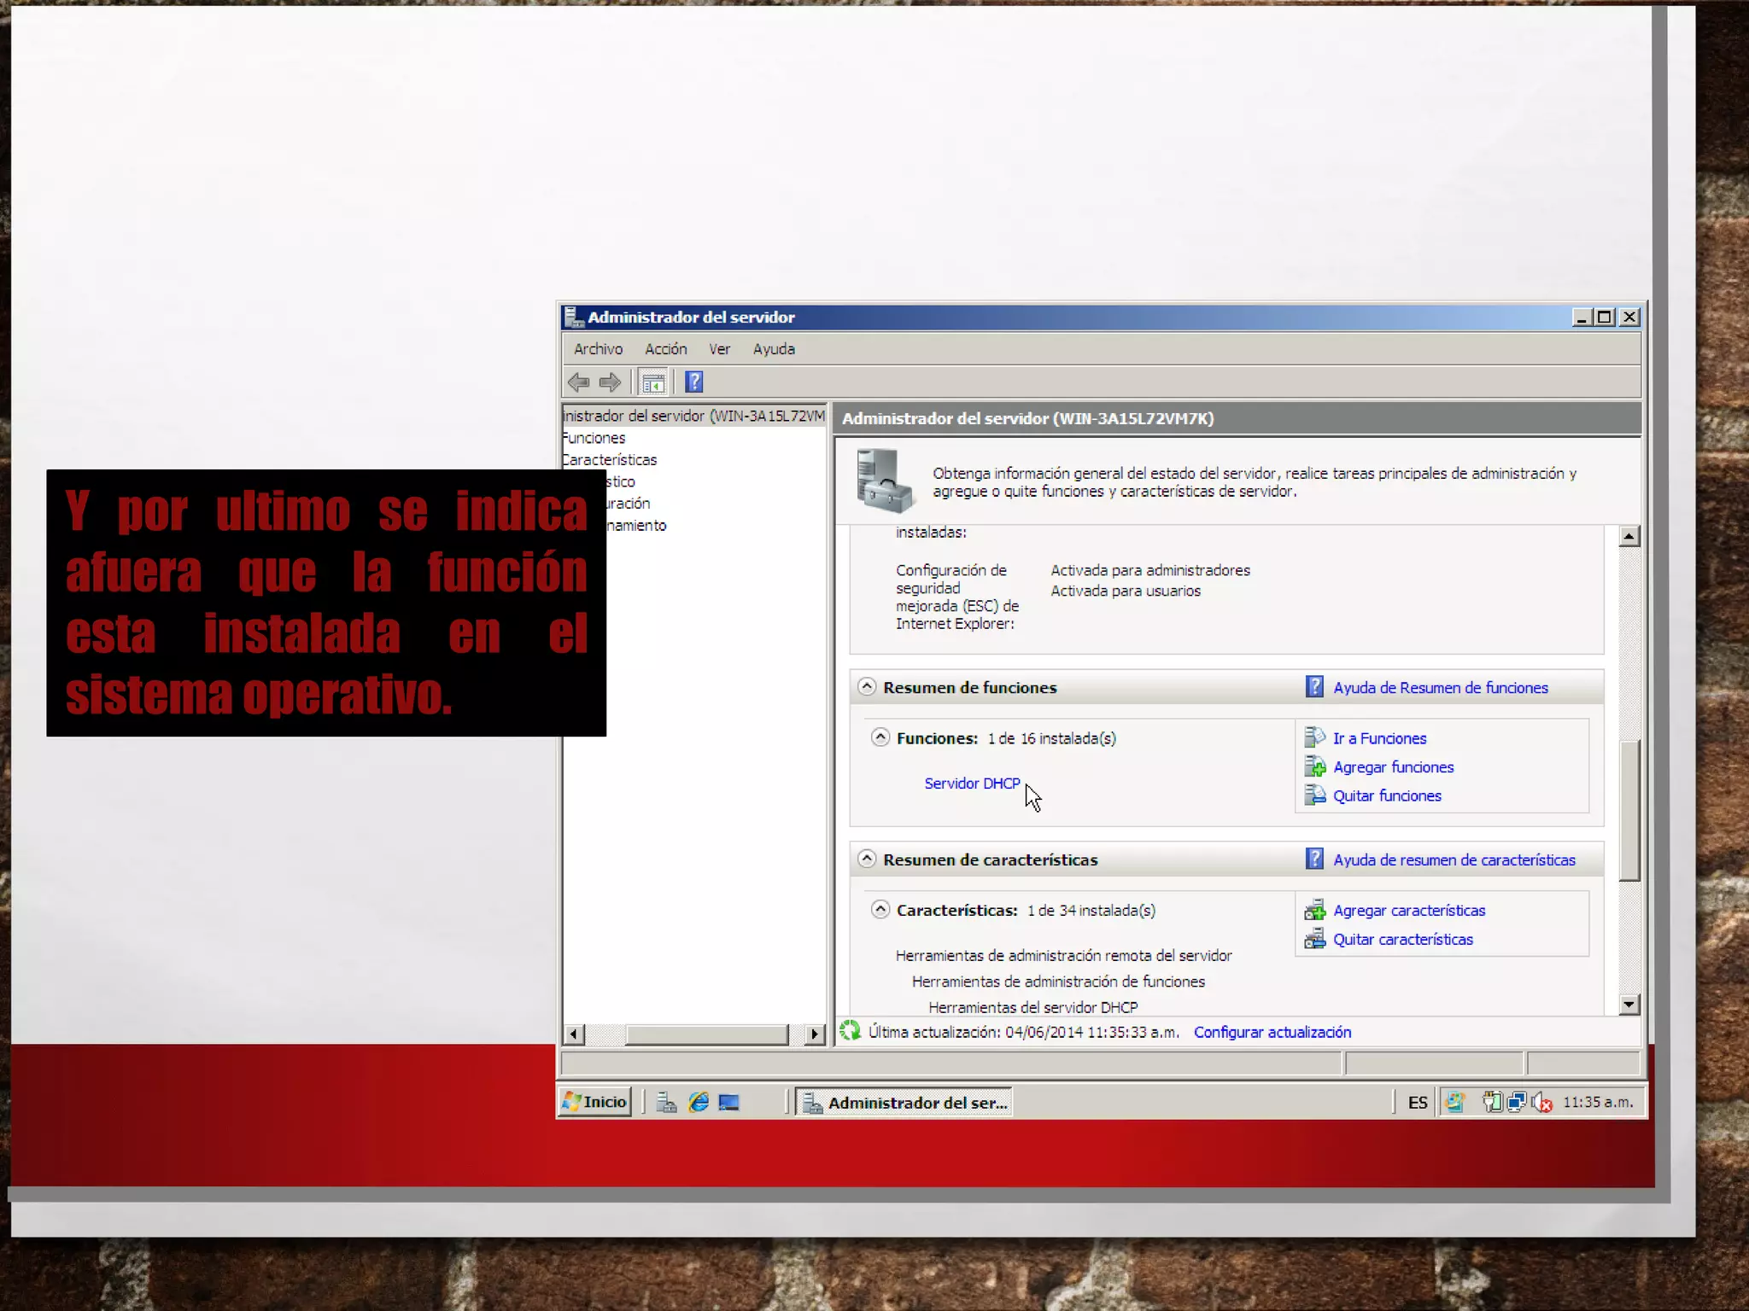Open Server Manager quick launch taskbar icon
This screenshot has height=1311, width=1749.
click(x=666, y=1103)
